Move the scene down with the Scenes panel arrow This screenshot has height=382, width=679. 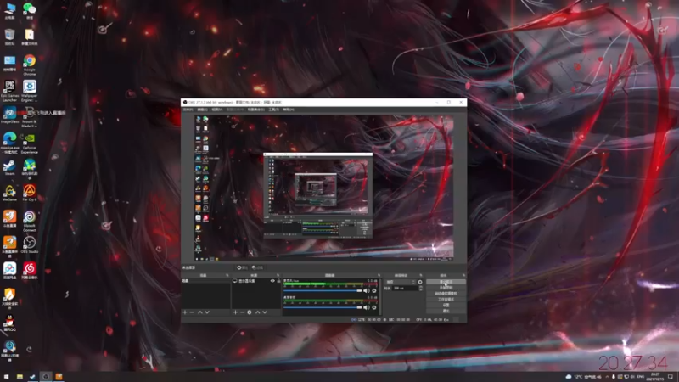point(207,312)
